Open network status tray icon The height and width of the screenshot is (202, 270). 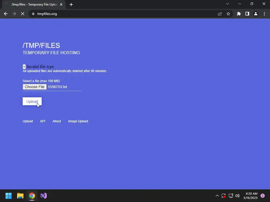pos(231,196)
